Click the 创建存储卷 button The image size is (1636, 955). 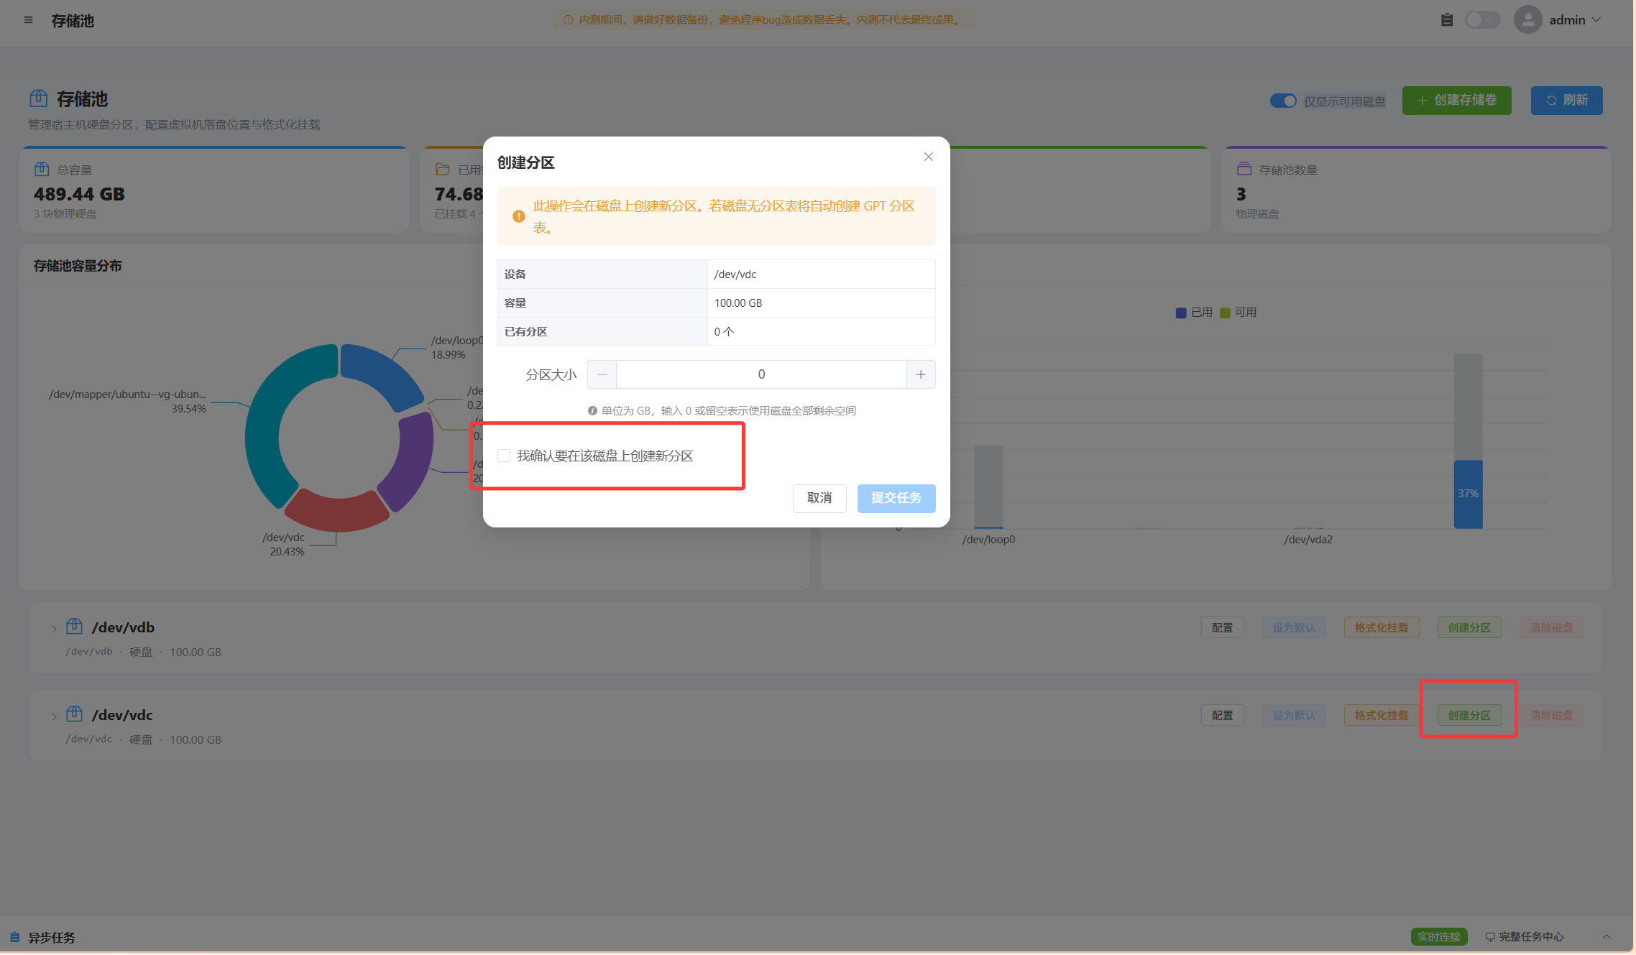tap(1456, 101)
